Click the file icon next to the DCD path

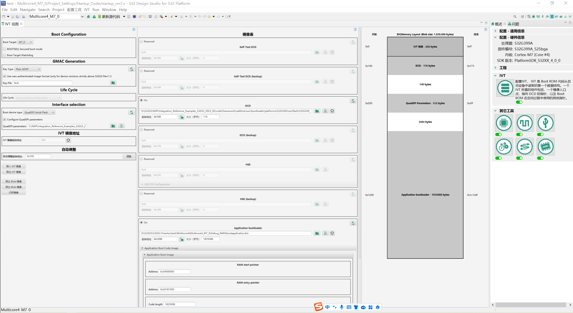[325, 111]
